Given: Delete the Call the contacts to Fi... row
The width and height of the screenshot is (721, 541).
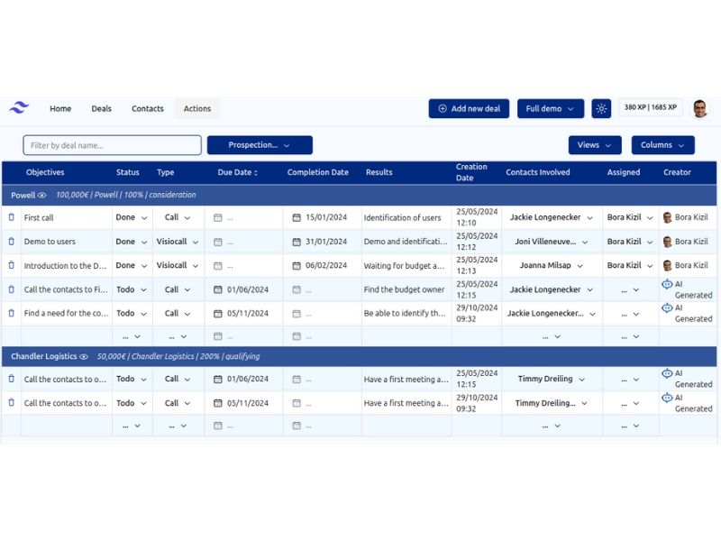Looking at the screenshot, I should point(12,289).
